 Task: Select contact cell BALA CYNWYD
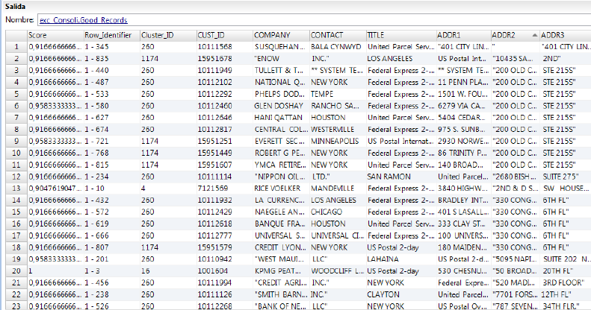pos(338,47)
